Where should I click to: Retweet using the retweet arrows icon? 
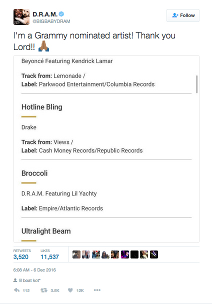44,290
